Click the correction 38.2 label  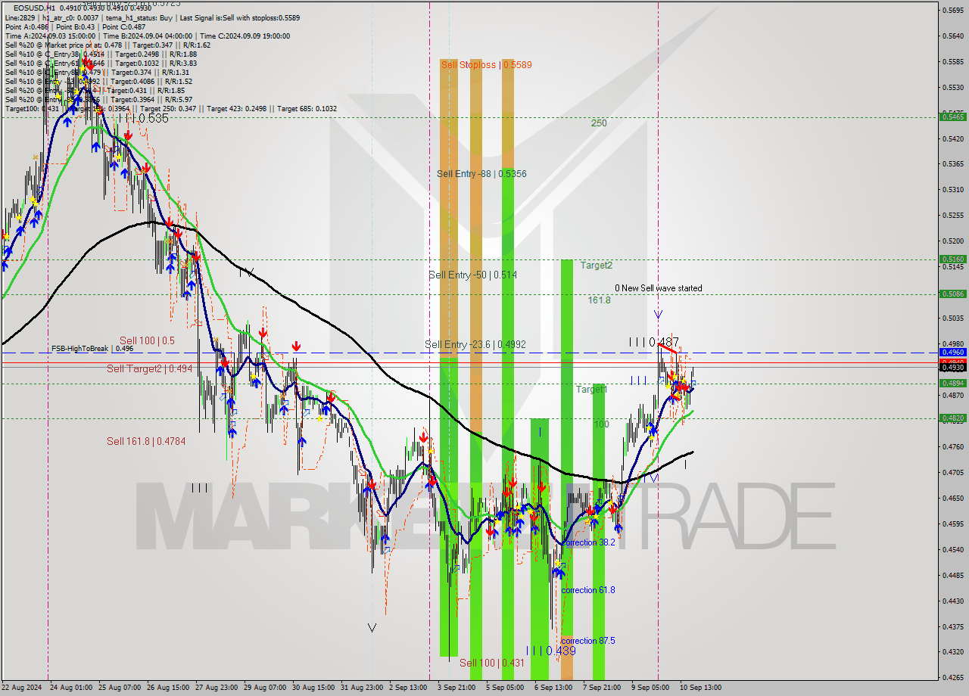pos(588,542)
